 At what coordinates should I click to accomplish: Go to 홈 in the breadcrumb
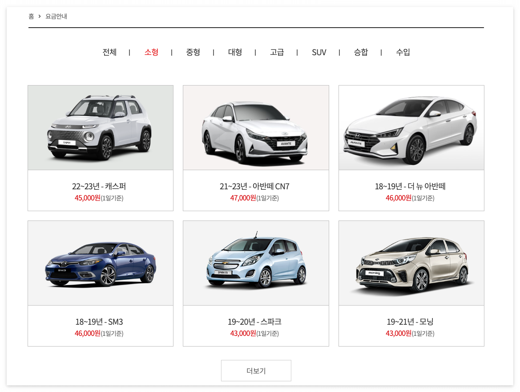pyautogui.click(x=31, y=16)
